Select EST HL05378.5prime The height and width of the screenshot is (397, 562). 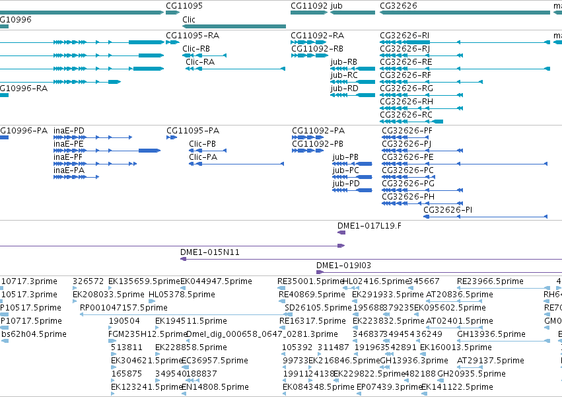pyautogui.click(x=182, y=295)
